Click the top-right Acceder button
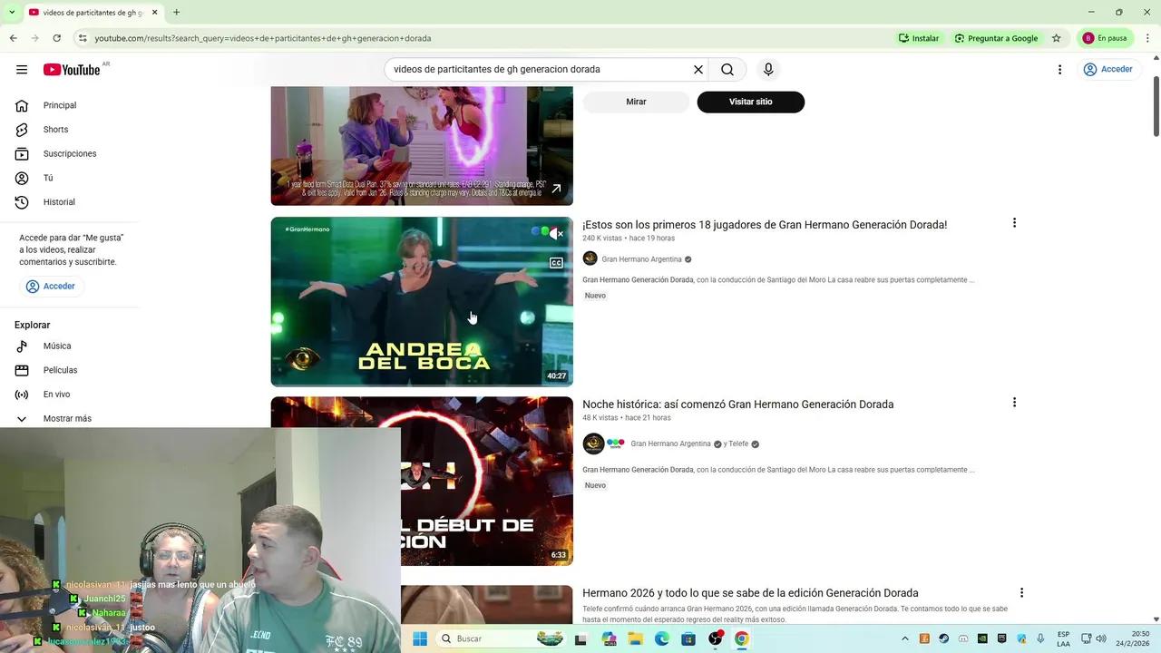This screenshot has width=1161, height=653. click(1107, 70)
